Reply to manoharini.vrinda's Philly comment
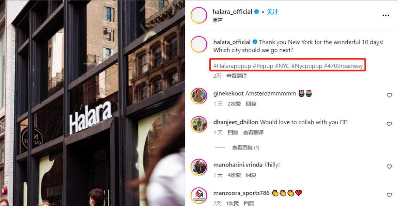The height and width of the screenshot is (206, 397). tap(251, 175)
